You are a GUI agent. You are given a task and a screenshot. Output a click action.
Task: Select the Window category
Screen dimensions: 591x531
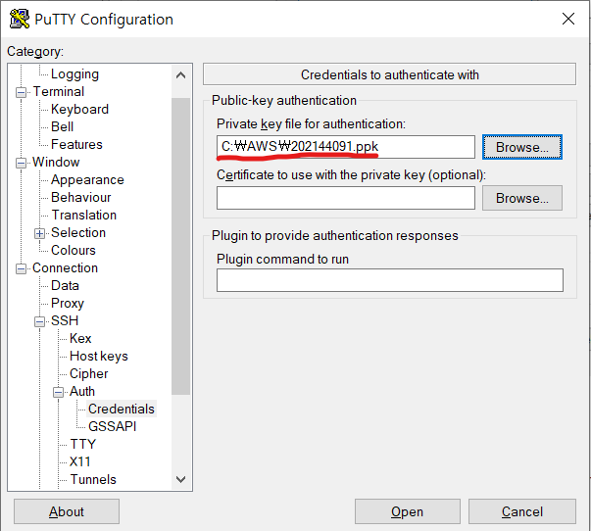tap(56, 162)
